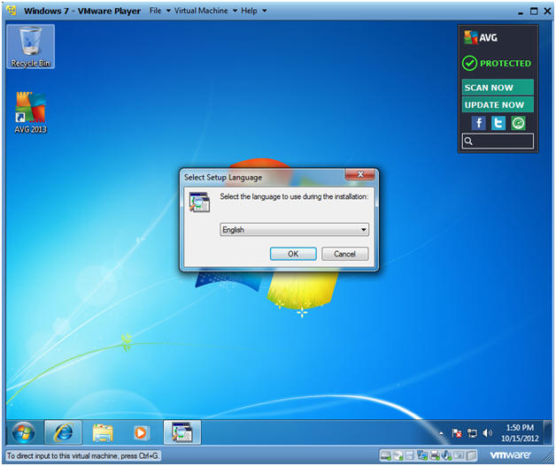Click the volume speaker tray icon
556x466 pixels.
click(x=488, y=432)
